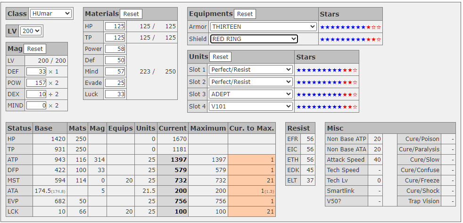Click the MST Cur. to Max. cell

(252, 181)
